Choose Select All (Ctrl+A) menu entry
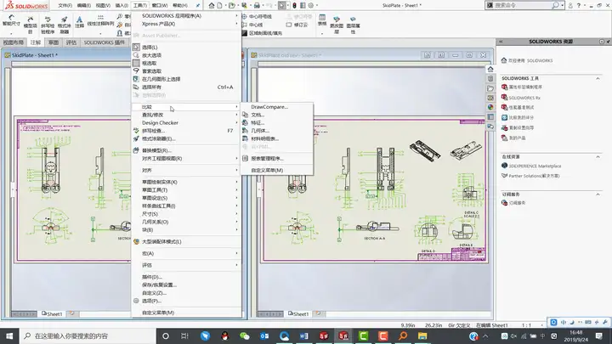This screenshot has height=344, width=612. tap(186, 87)
